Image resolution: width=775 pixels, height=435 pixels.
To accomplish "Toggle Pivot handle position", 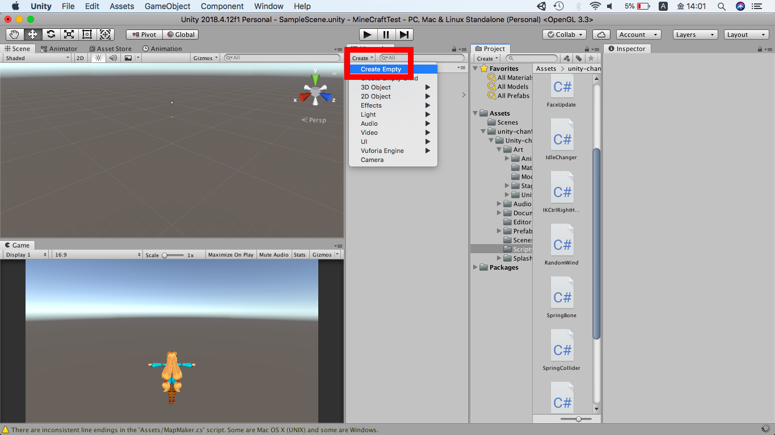I will coord(144,35).
